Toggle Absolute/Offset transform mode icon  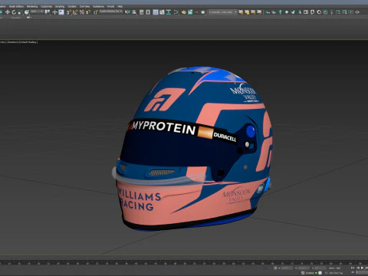pyautogui.click(x=275, y=268)
